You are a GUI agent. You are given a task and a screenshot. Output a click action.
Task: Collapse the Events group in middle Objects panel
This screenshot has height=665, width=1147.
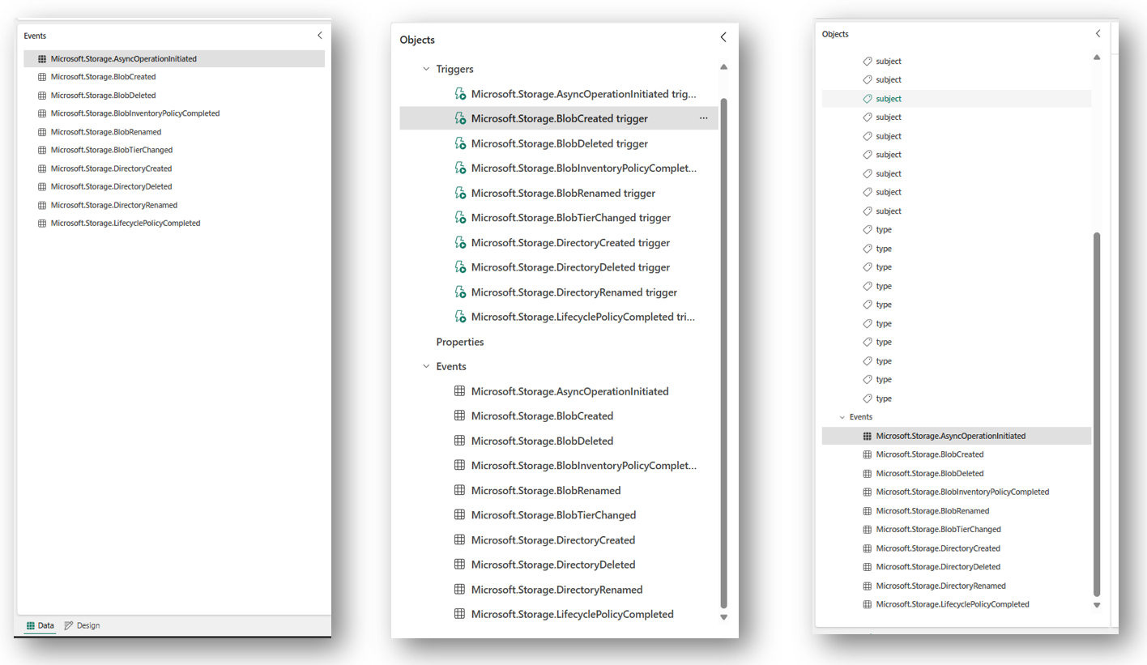[x=426, y=367]
